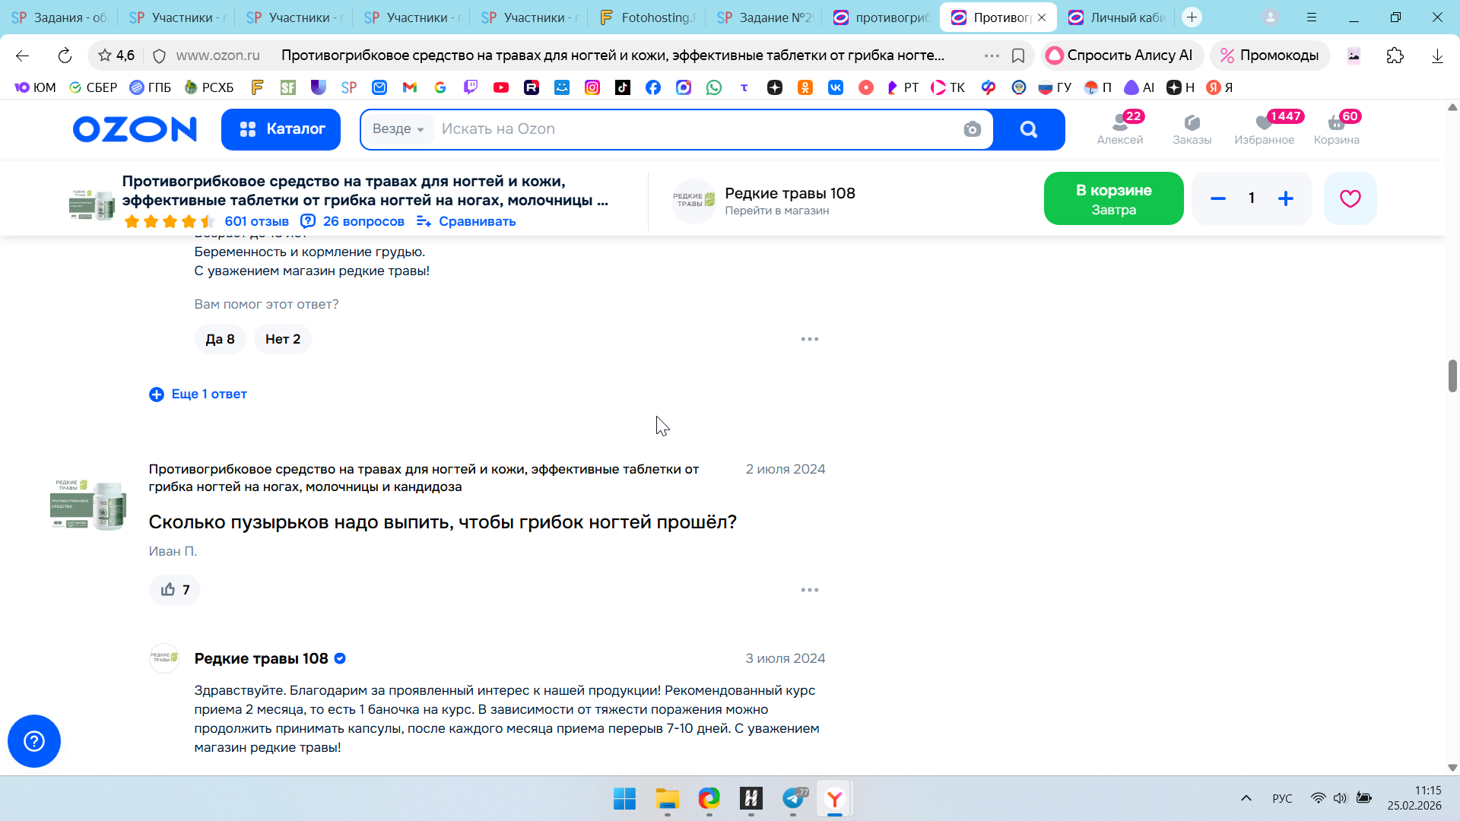
Task: Click the camera image search icon
Action: (972, 129)
